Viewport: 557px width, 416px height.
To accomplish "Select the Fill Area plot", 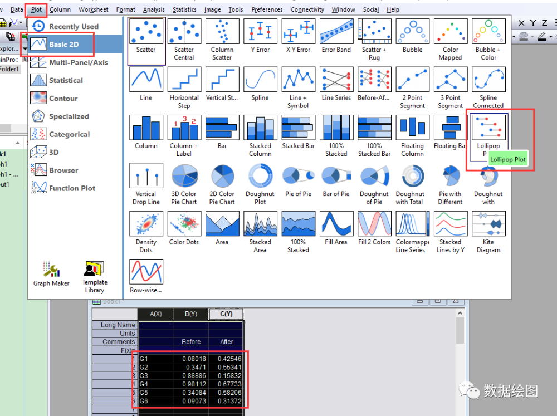I will click(x=336, y=223).
